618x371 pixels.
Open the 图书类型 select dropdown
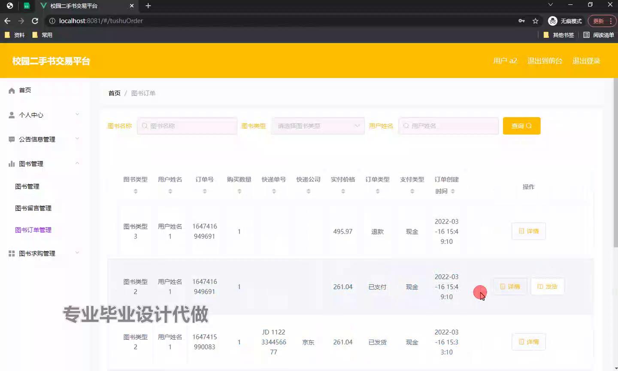pyautogui.click(x=318, y=126)
